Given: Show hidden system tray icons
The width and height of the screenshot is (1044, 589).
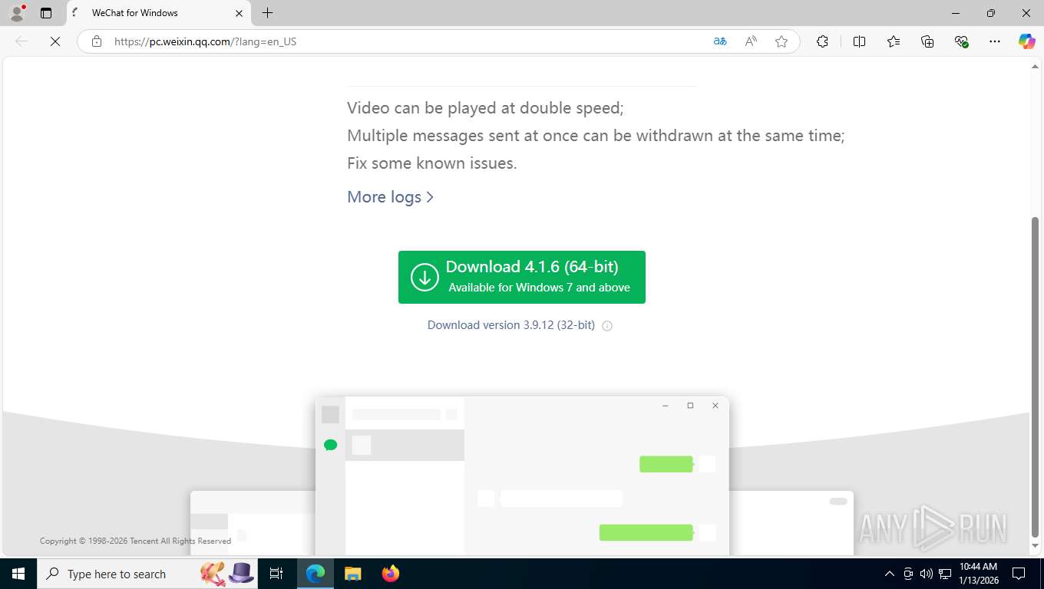Looking at the screenshot, I should click(x=890, y=574).
